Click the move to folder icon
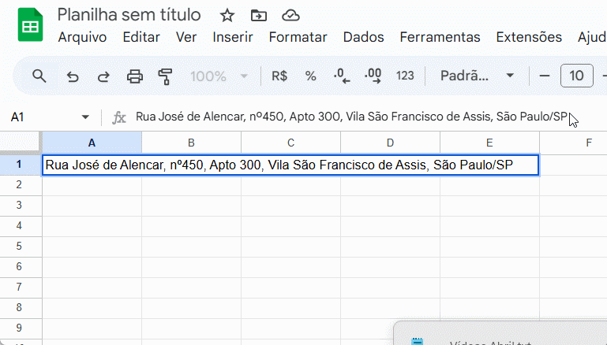607x345 pixels. pyautogui.click(x=258, y=15)
